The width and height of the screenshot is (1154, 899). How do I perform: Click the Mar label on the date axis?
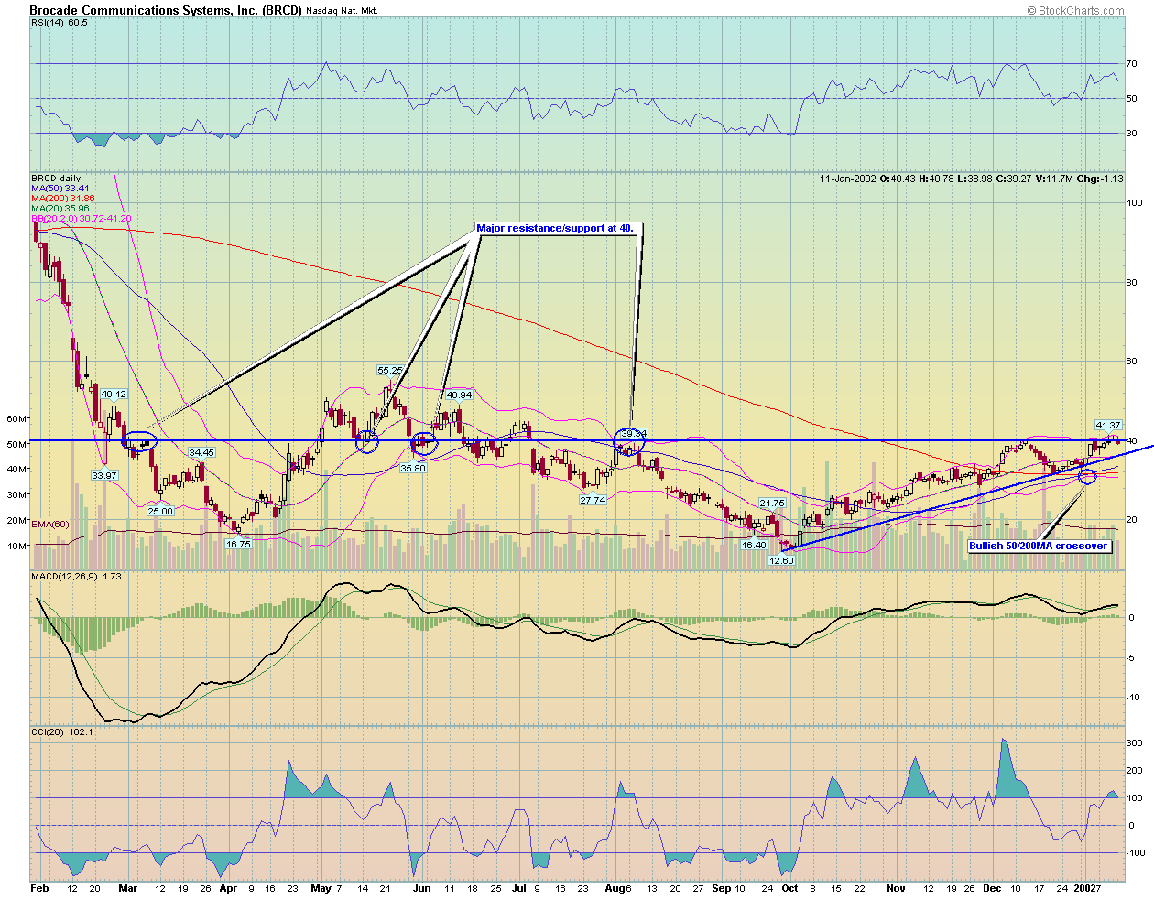128,888
